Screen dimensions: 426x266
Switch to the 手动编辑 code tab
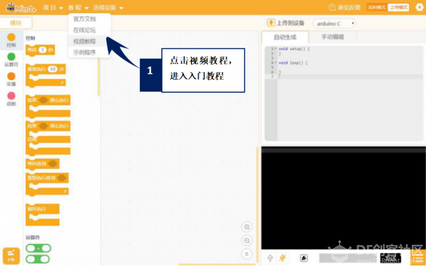click(x=332, y=37)
